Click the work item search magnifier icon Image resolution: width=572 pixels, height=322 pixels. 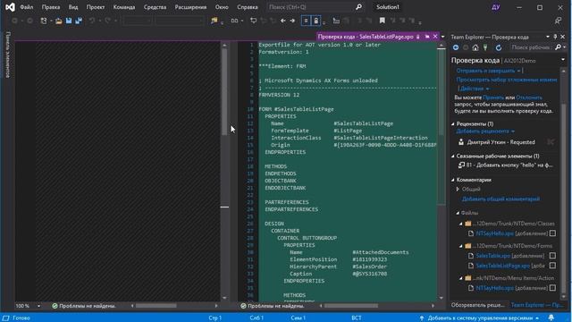pyautogui.click(x=558, y=47)
